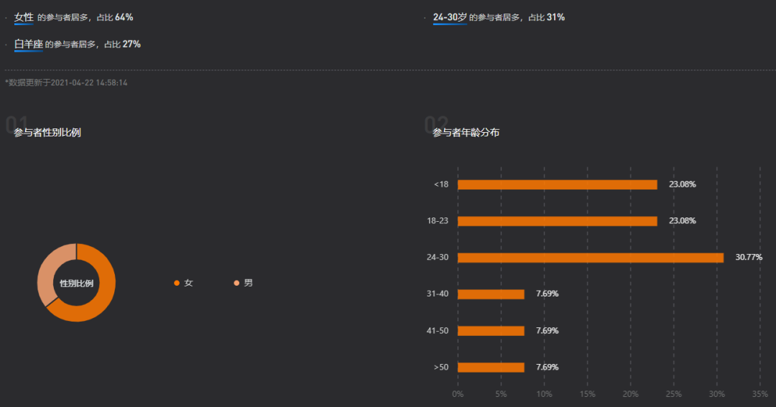Click the 30.77% value label
Image resolution: width=776 pixels, height=407 pixels.
[x=749, y=257]
